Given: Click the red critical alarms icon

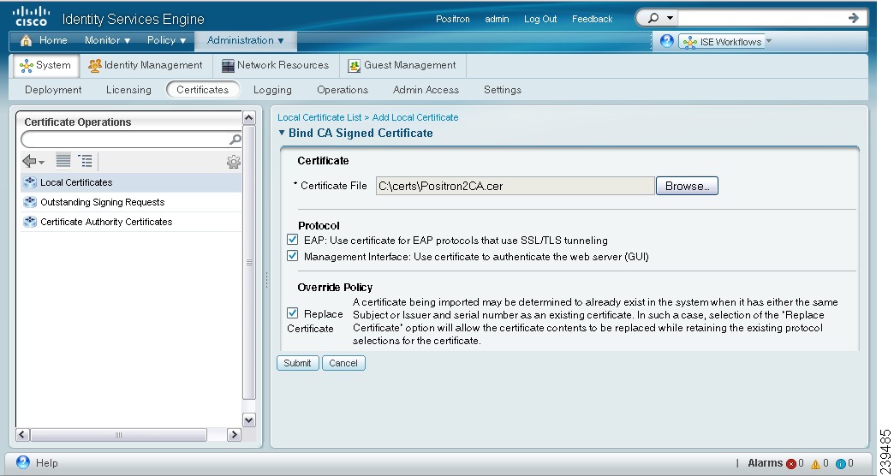Looking at the screenshot, I should coord(791,463).
